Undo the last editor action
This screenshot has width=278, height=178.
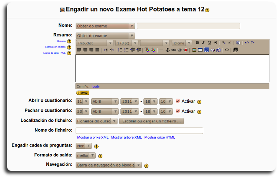click(x=247, y=43)
